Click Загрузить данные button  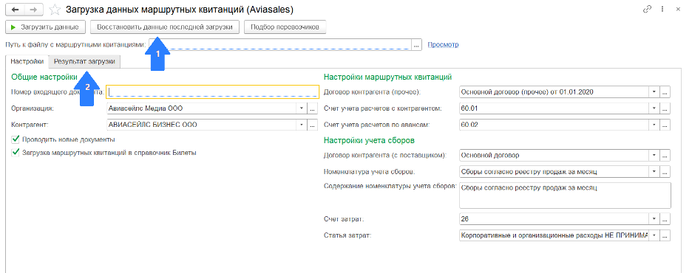45,27
